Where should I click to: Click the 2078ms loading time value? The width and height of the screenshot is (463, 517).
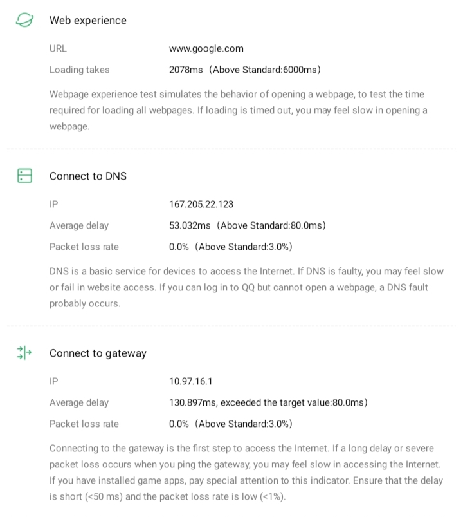pyautogui.click(x=244, y=70)
